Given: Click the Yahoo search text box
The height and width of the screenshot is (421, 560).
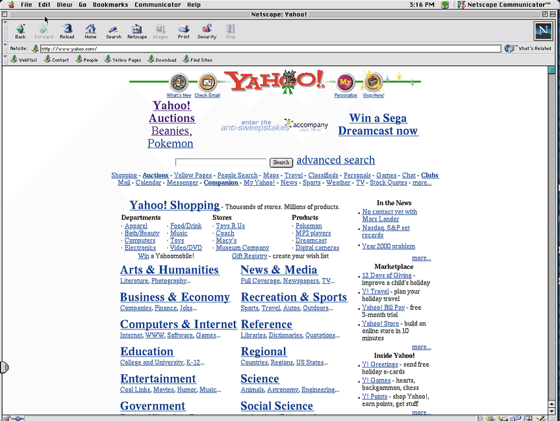Looking at the screenshot, I should coord(221,162).
